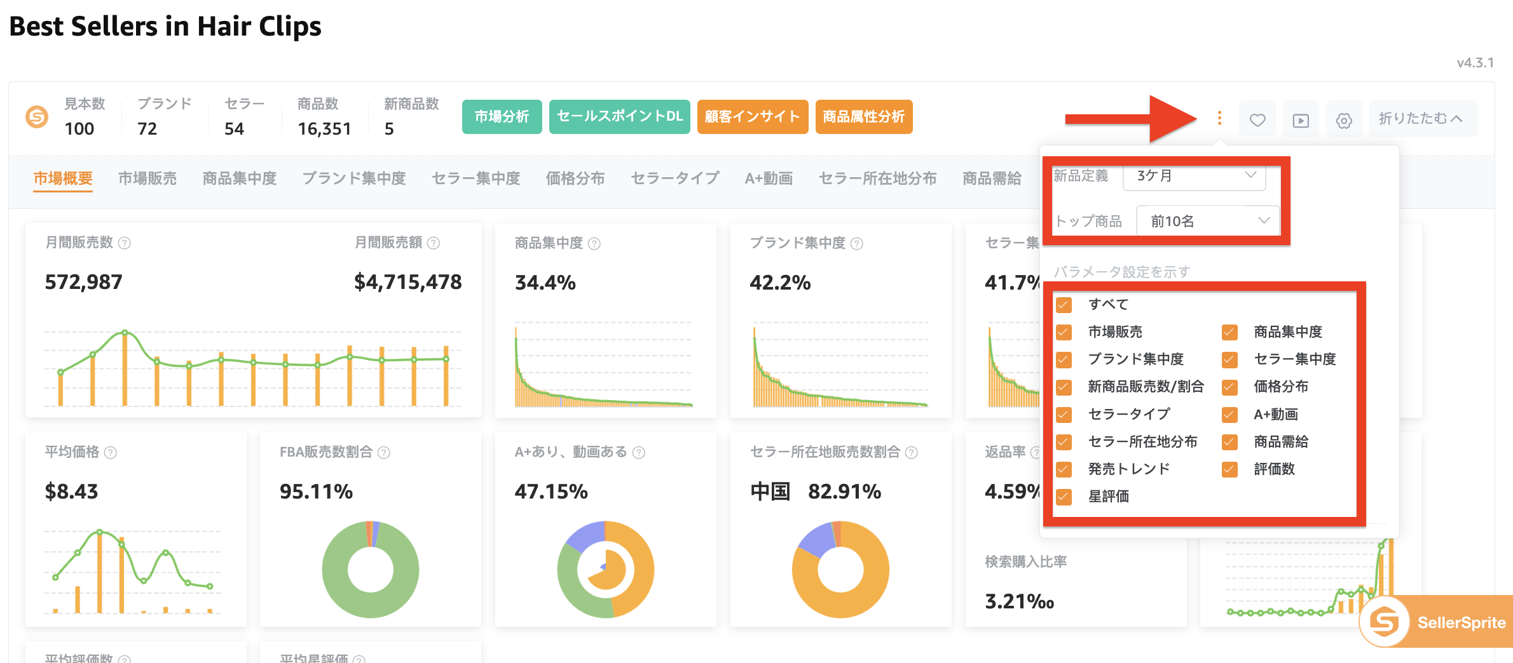Image resolution: width=1513 pixels, height=663 pixels.
Task: Uncheck the セラータイプ checkbox
Action: pyautogui.click(x=1064, y=415)
